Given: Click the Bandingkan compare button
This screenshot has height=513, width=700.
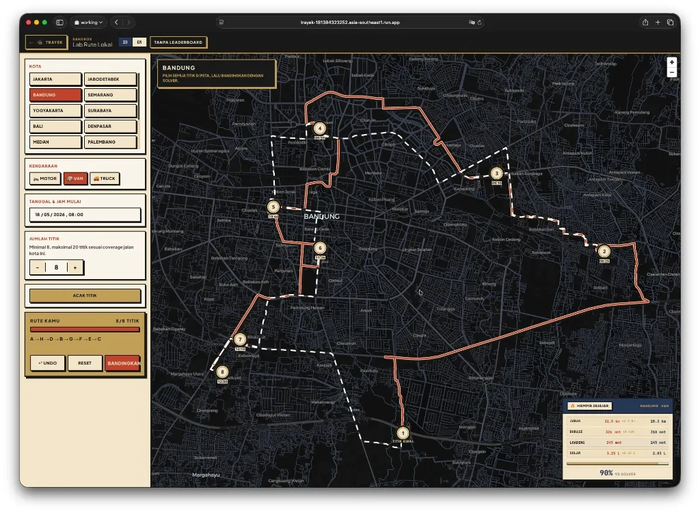Looking at the screenshot, I should click(x=122, y=363).
